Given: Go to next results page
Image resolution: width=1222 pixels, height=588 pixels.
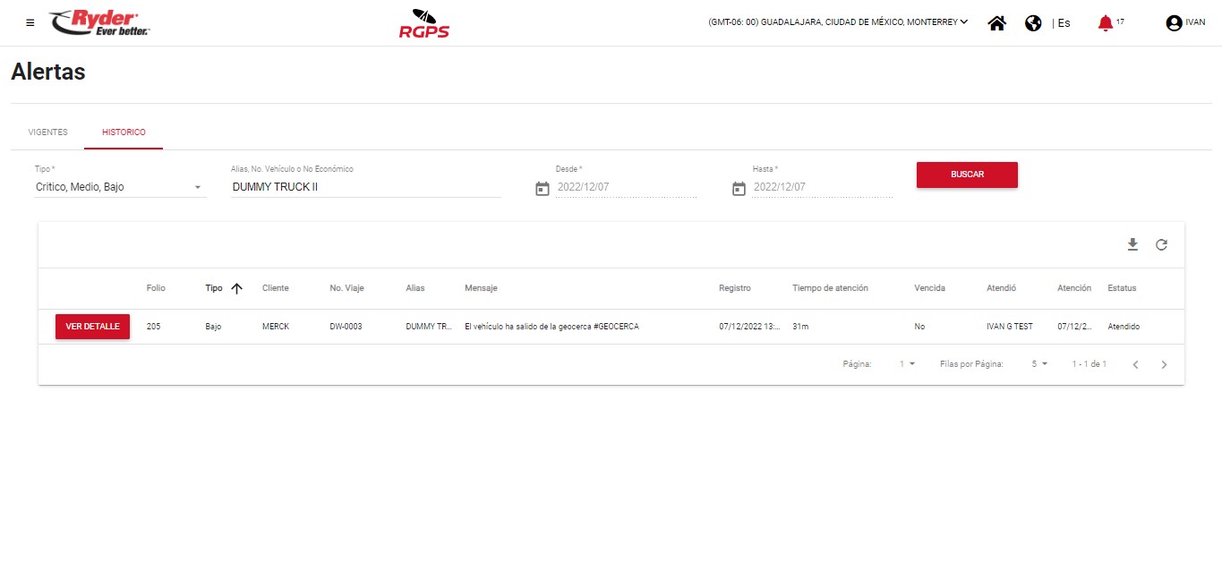Looking at the screenshot, I should 1164,364.
